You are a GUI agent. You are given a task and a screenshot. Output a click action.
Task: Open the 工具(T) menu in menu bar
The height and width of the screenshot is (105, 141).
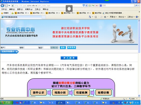tap(37, 9)
